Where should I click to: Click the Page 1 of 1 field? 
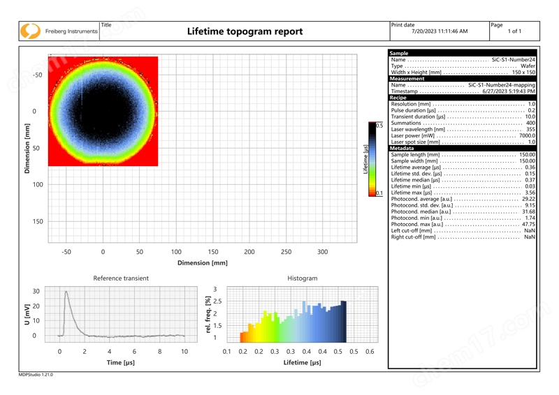click(x=514, y=31)
